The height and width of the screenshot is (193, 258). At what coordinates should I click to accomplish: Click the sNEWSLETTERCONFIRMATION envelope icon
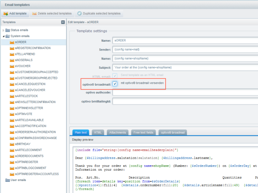[x=12, y=102]
